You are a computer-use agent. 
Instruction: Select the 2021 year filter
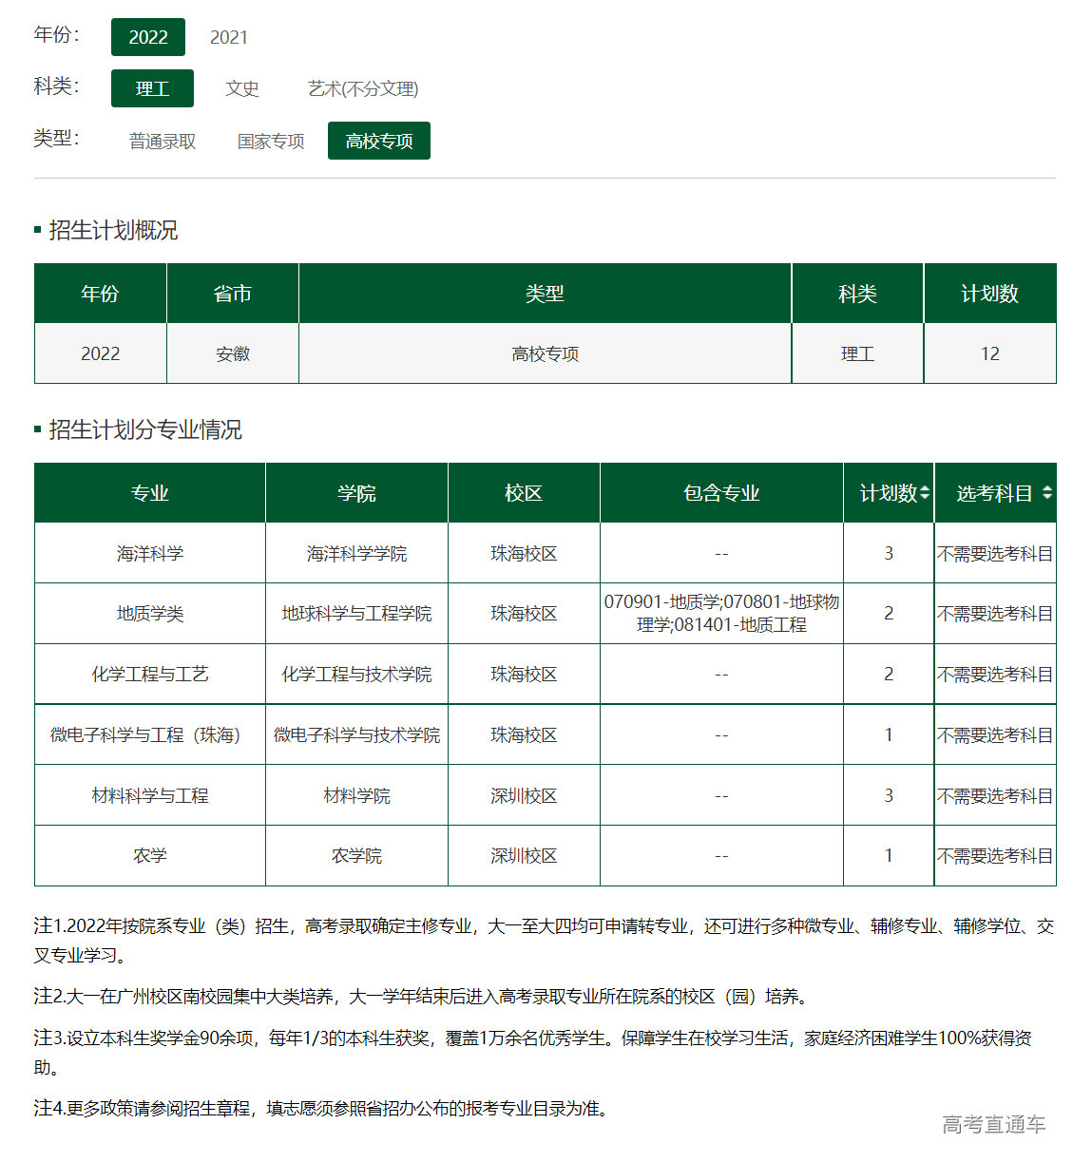click(x=228, y=37)
